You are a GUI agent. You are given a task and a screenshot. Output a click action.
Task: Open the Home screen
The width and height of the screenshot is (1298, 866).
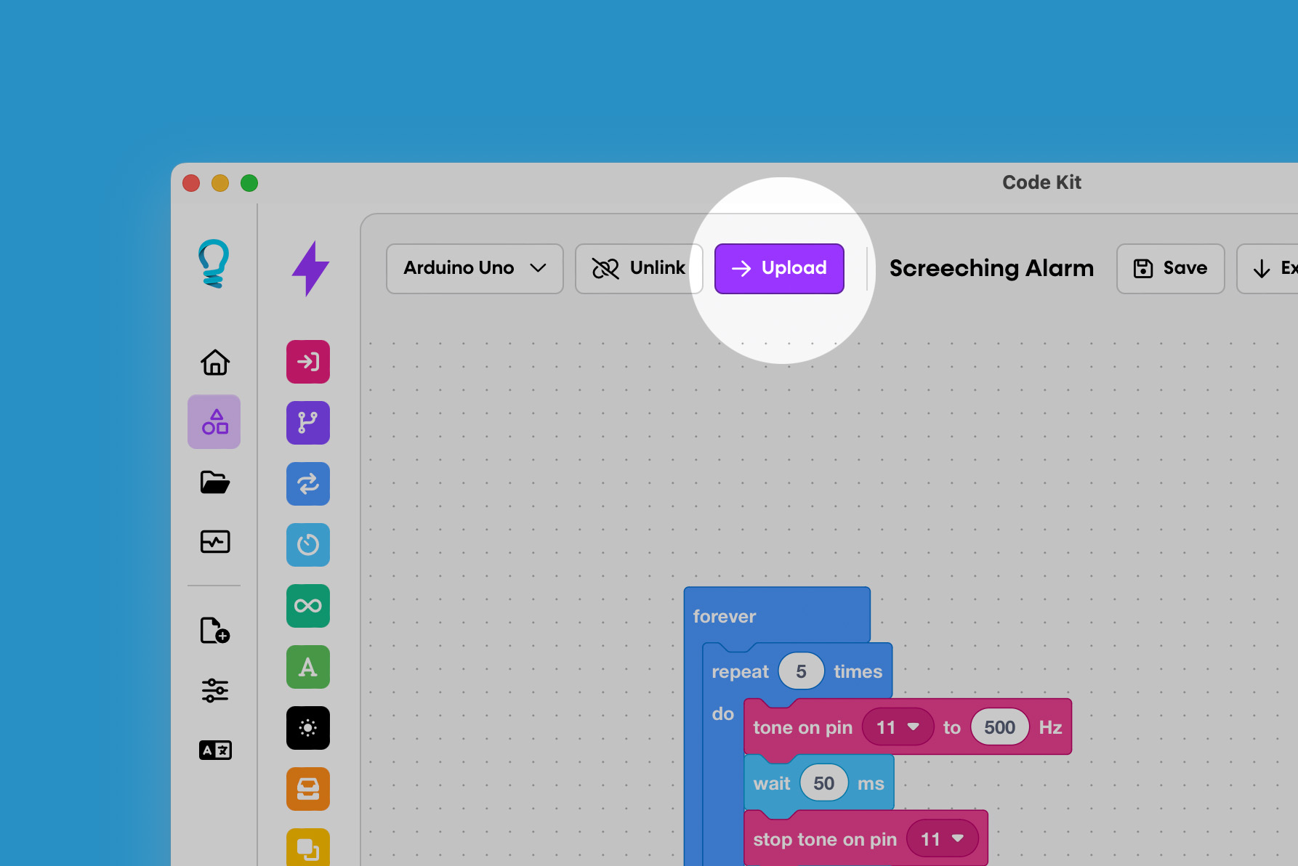(x=214, y=363)
